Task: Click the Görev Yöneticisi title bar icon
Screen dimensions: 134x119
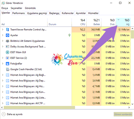Action: [x=3, y=3]
